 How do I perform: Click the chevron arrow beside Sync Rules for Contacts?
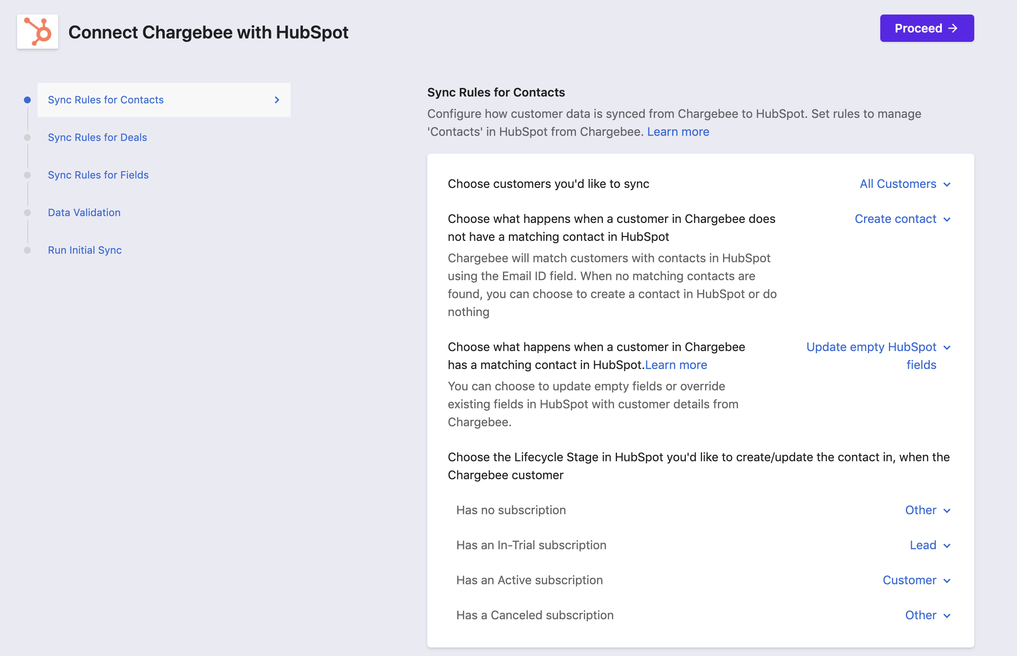pyautogui.click(x=277, y=100)
